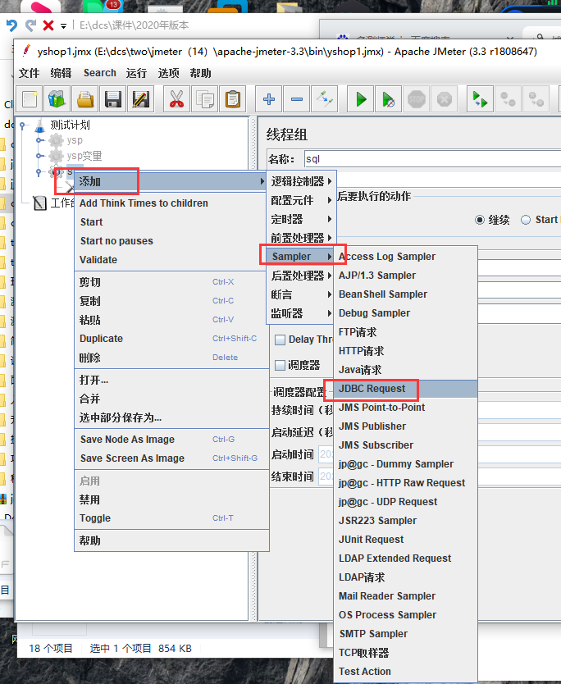The image size is (561, 684).
Task: Click Start no pauses toolbar icon
Action: pos(388,99)
